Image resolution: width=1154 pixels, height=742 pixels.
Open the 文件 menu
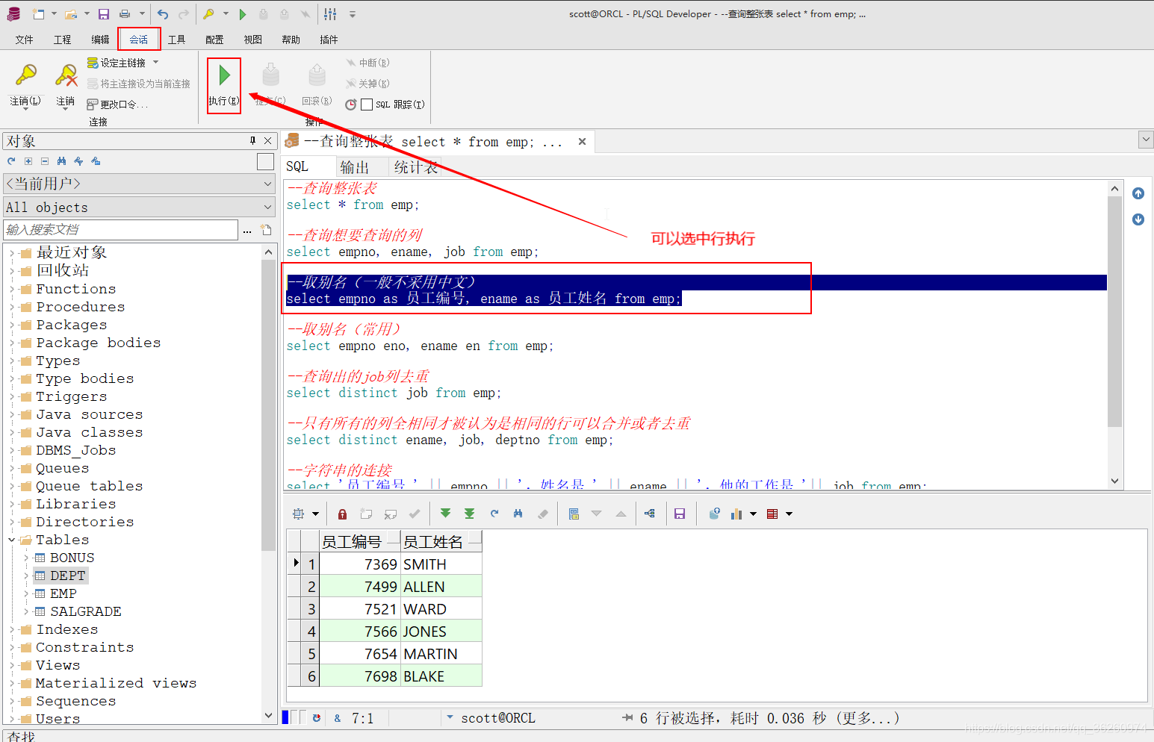click(x=24, y=40)
